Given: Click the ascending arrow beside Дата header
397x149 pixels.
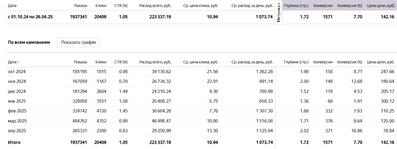Looking at the screenshot, I should 18,62.
